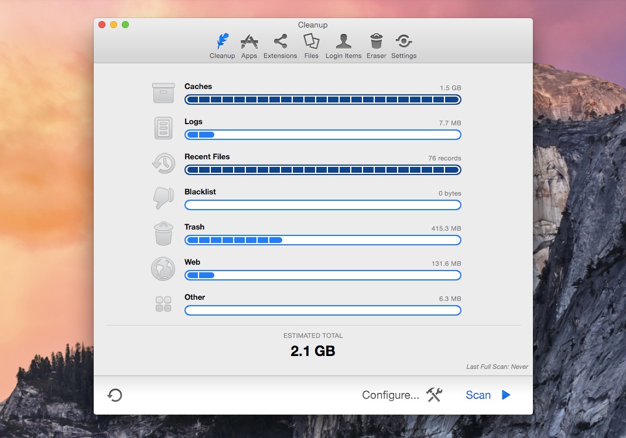This screenshot has width=626, height=438.
Task: Click the Blacklist progress bar
Action: click(x=323, y=205)
